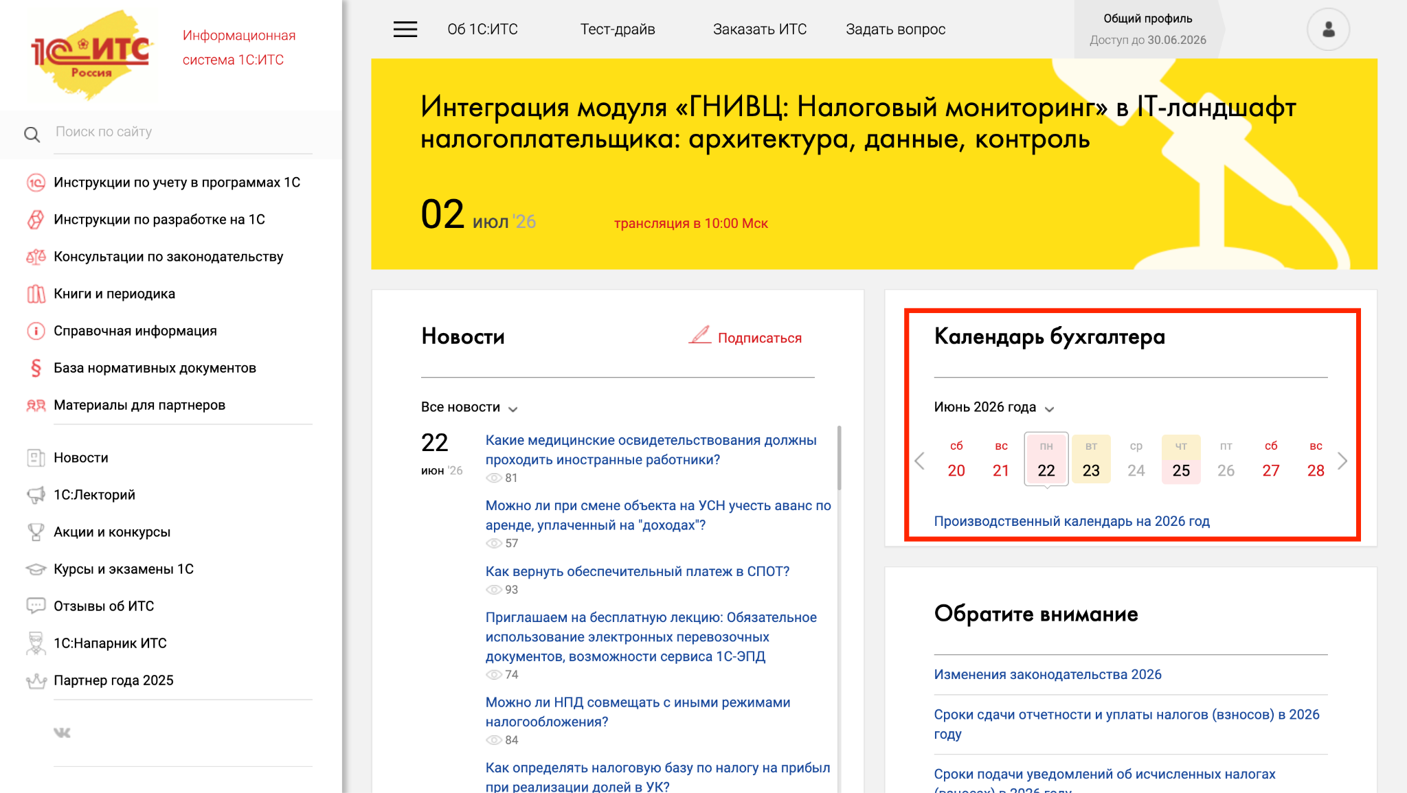This screenshot has width=1407, height=793.
Task: Click the icon beside Инструкции по разработке
Action: (36, 220)
